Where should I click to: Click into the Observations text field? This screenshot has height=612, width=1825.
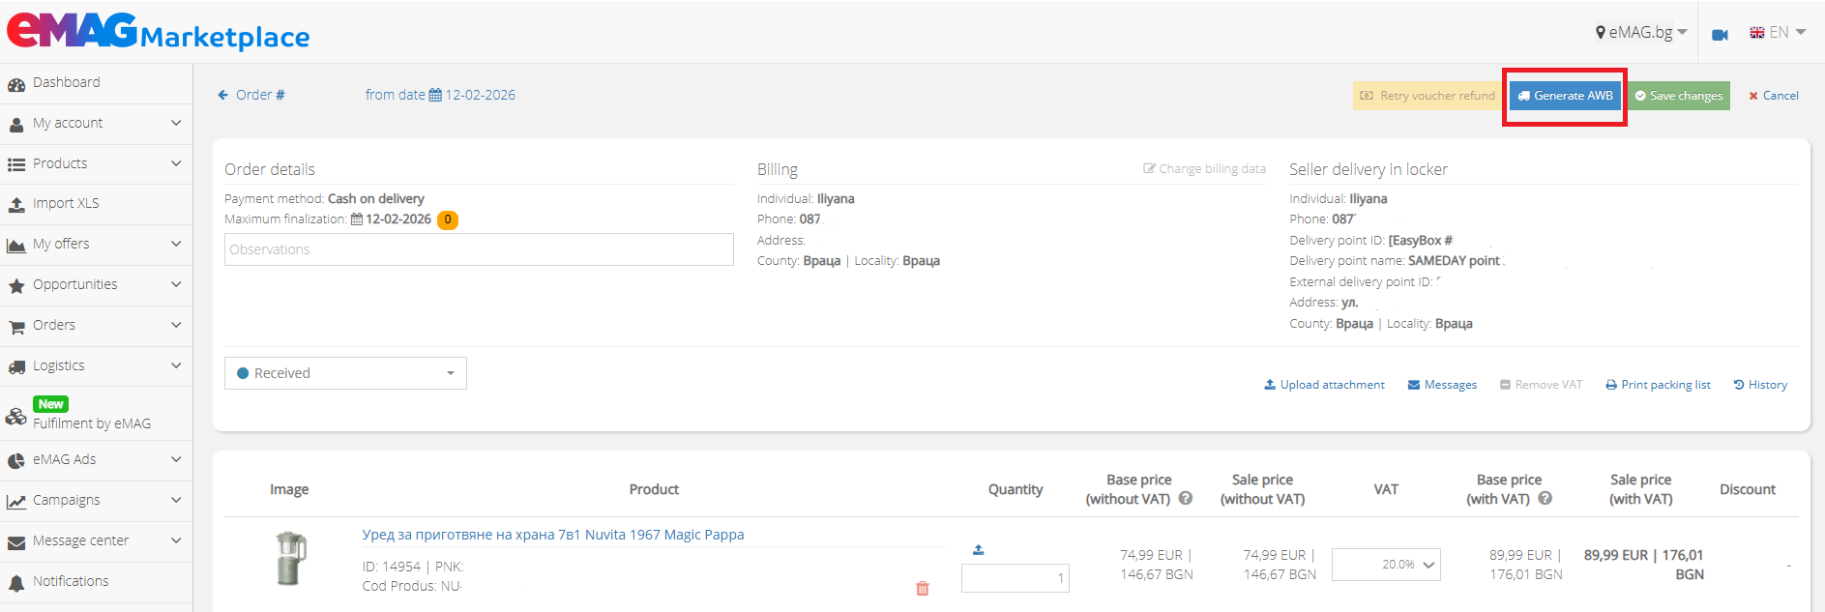pos(479,249)
